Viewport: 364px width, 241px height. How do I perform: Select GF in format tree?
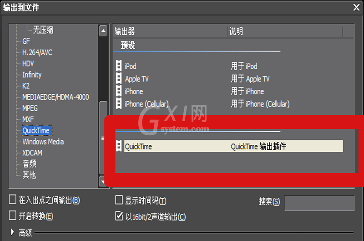(26, 41)
